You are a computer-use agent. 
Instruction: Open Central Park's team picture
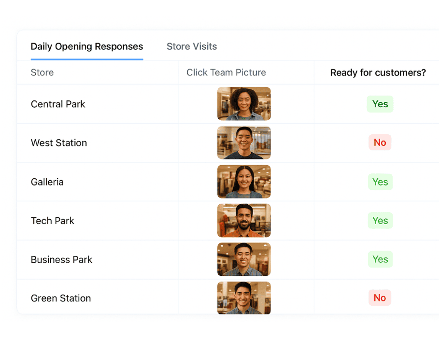[x=244, y=103]
